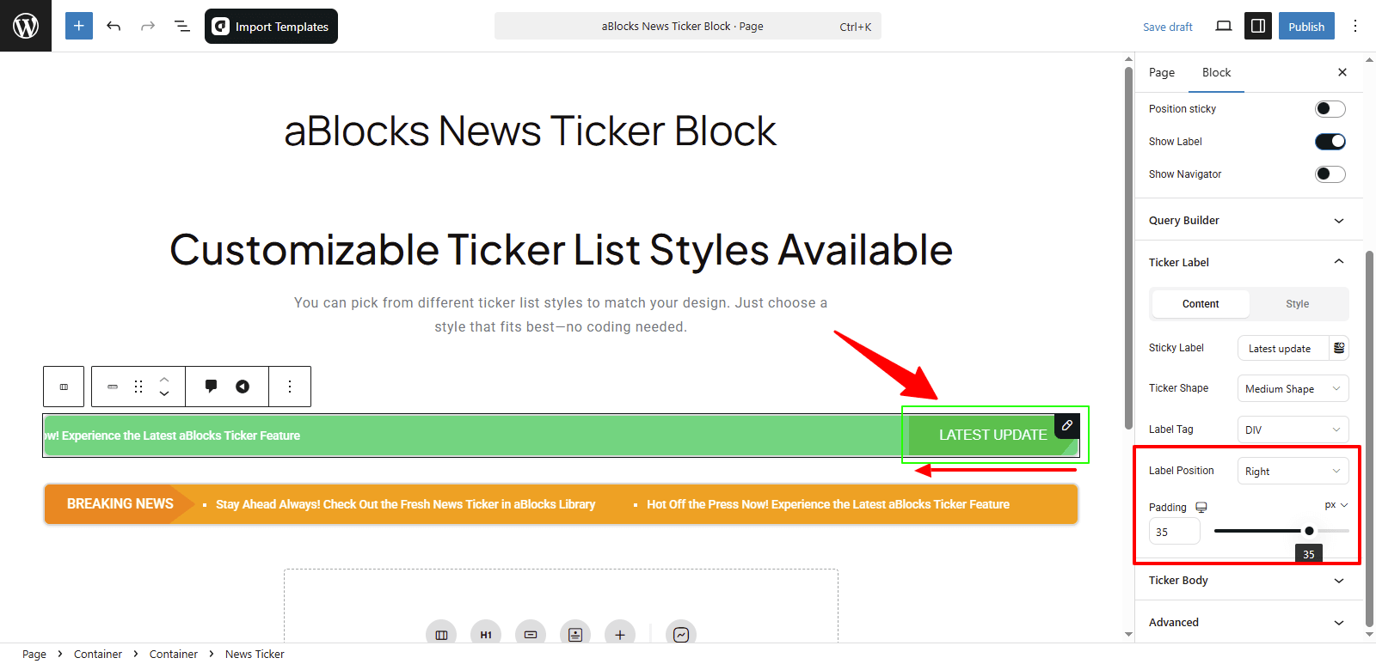Image resolution: width=1376 pixels, height=664 pixels.
Task: Click the green ticker headline text
Action: point(173,436)
